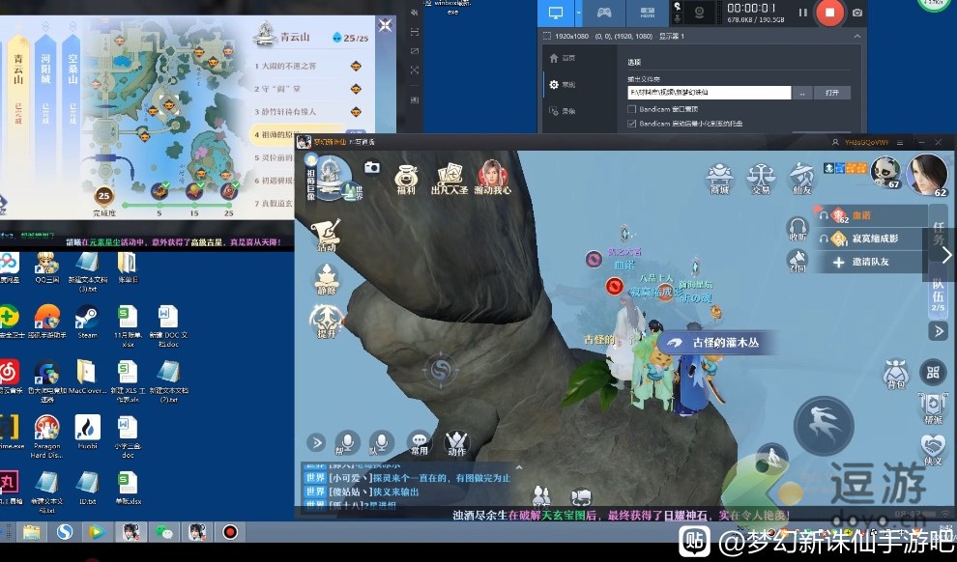Select Bandicam screen recording mode monitor icon

[556, 13]
